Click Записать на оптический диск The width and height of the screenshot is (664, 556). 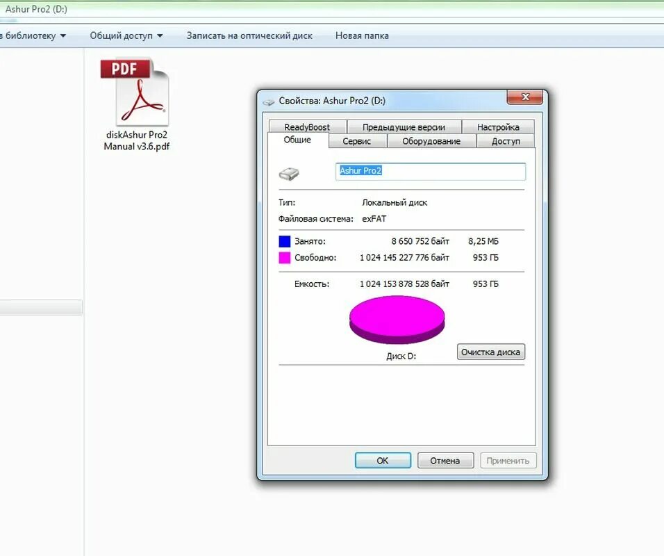pos(249,35)
